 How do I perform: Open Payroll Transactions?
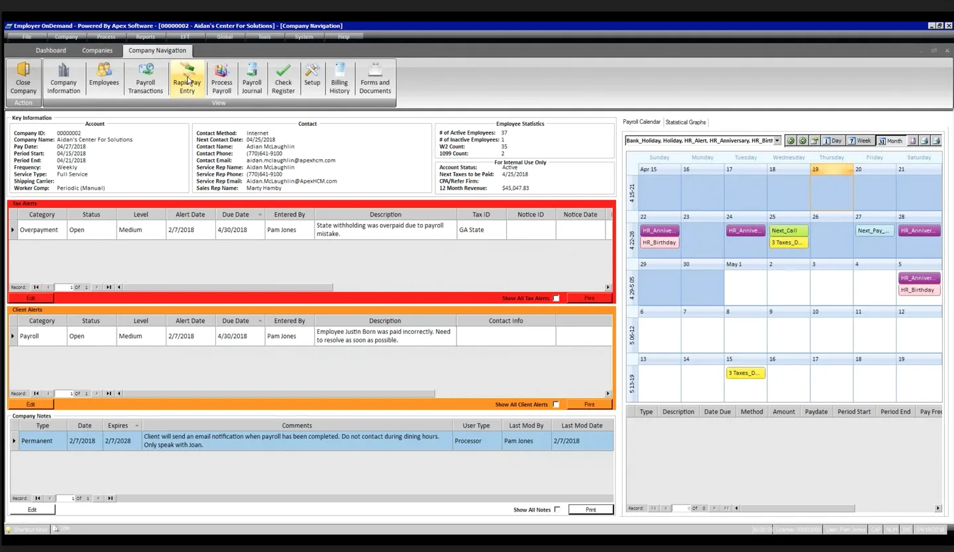coord(145,78)
